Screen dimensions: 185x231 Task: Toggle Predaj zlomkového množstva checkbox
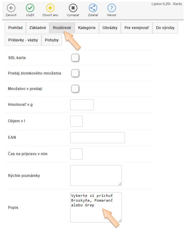[x=75, y=73]
